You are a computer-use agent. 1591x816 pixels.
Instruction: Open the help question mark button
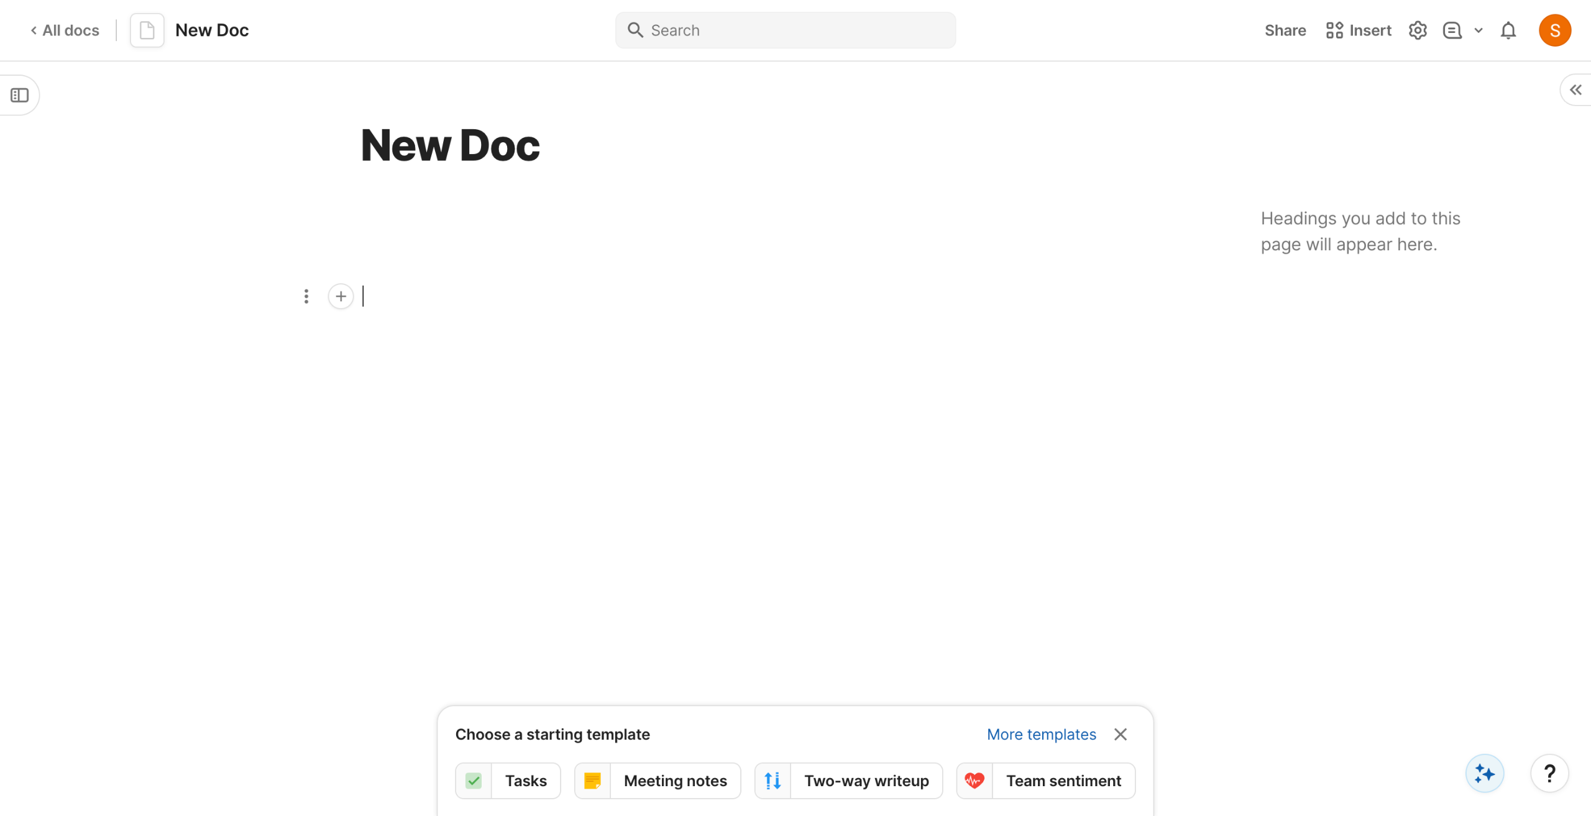pos(1549,774)
